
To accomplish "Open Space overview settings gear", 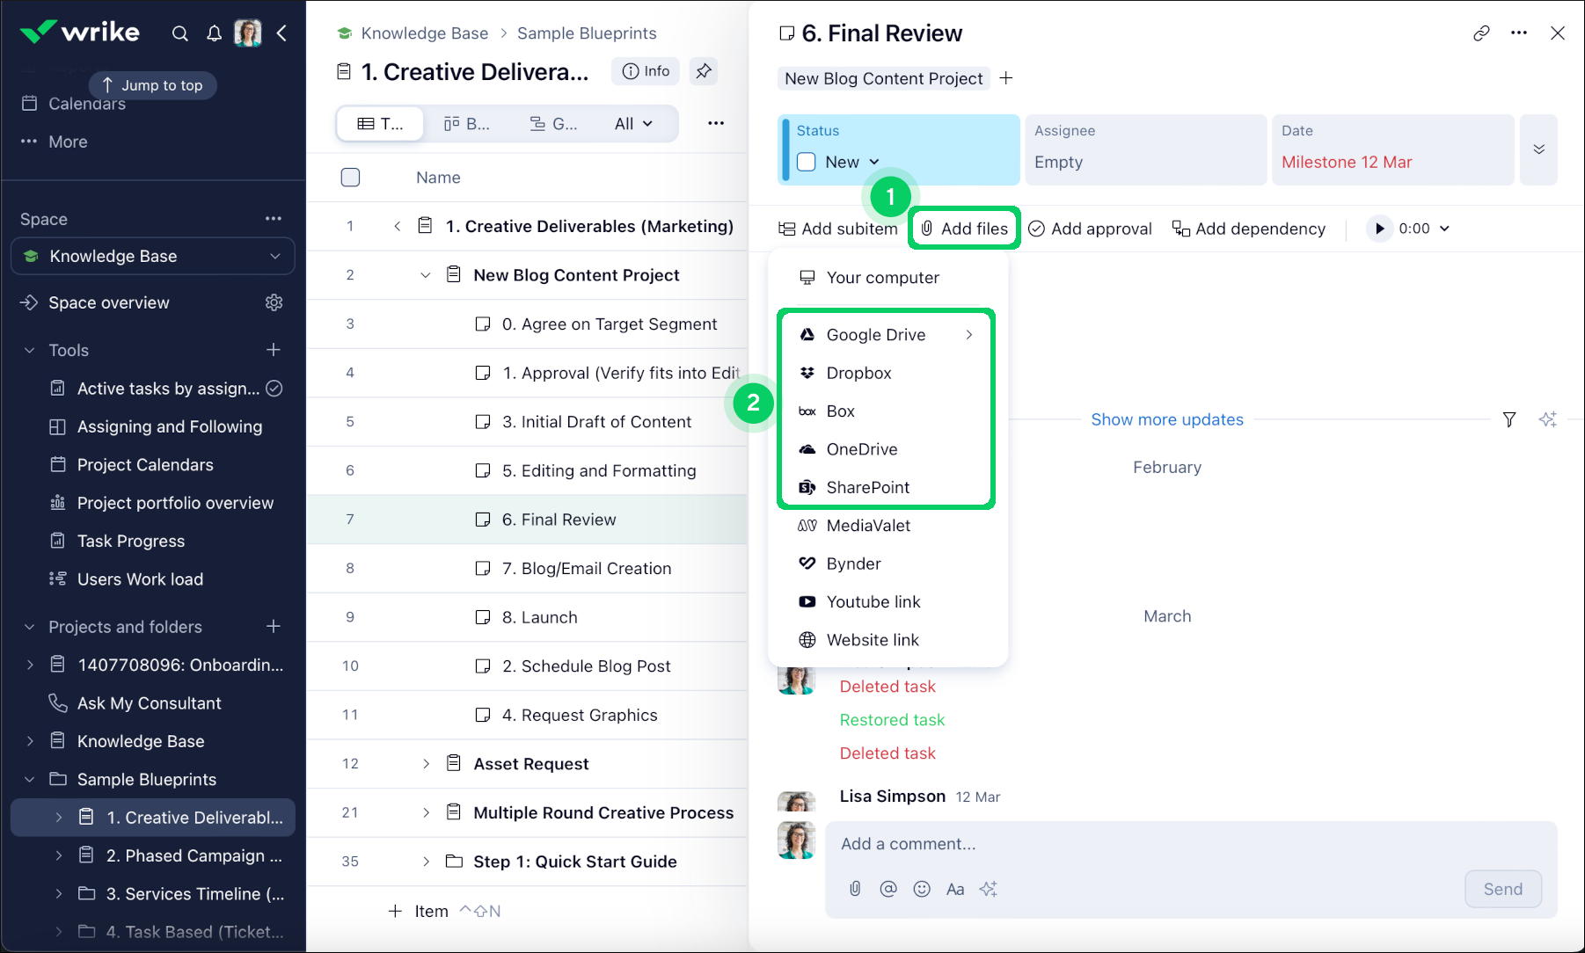I will (x=274, y=302).
